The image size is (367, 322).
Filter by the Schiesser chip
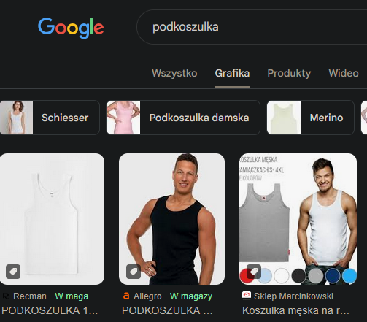(50, 118)
